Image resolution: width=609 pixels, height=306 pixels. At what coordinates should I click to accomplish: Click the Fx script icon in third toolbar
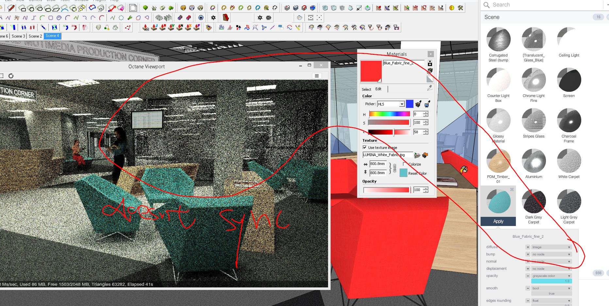point(222,28)
